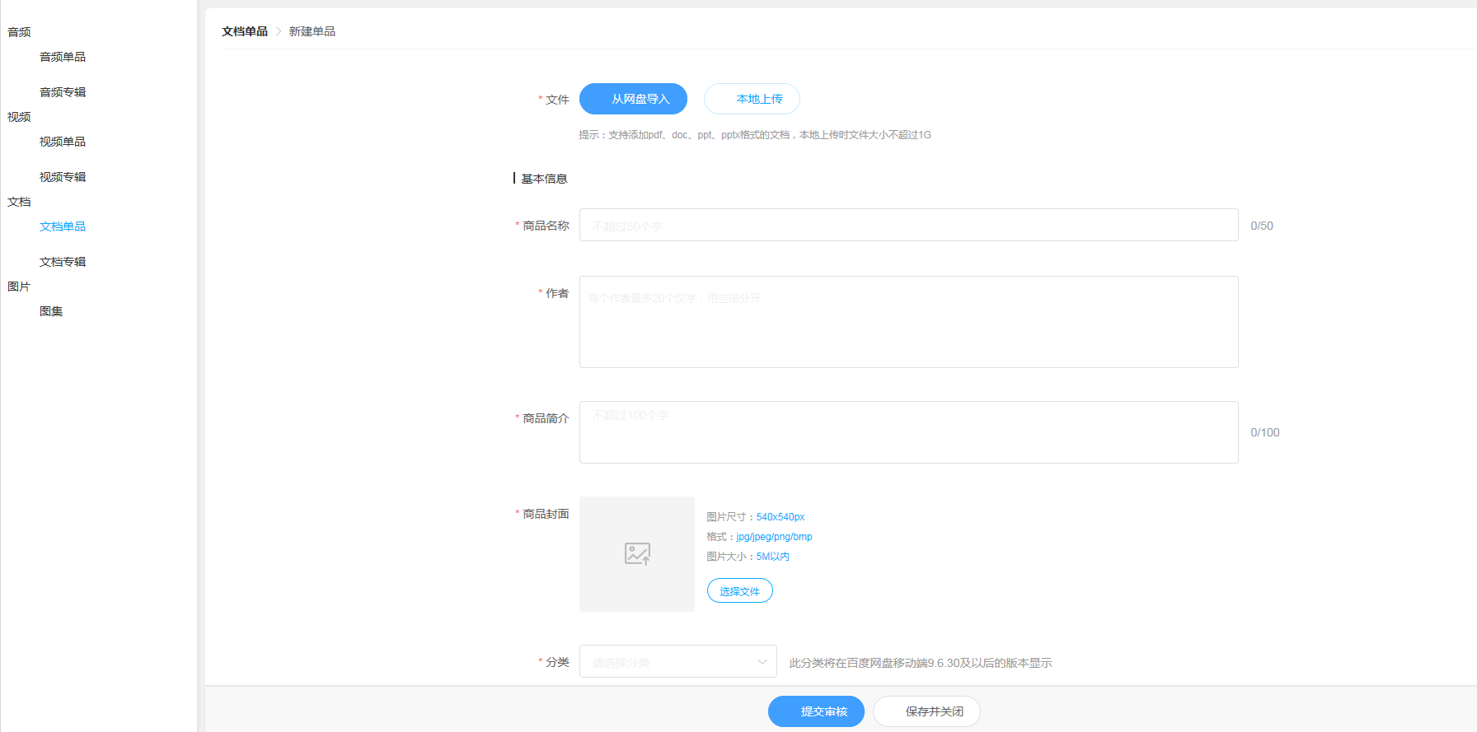Go to 视频单品 in the sidebar
This screenshot has height=732, width=1477.
(63, 142)
